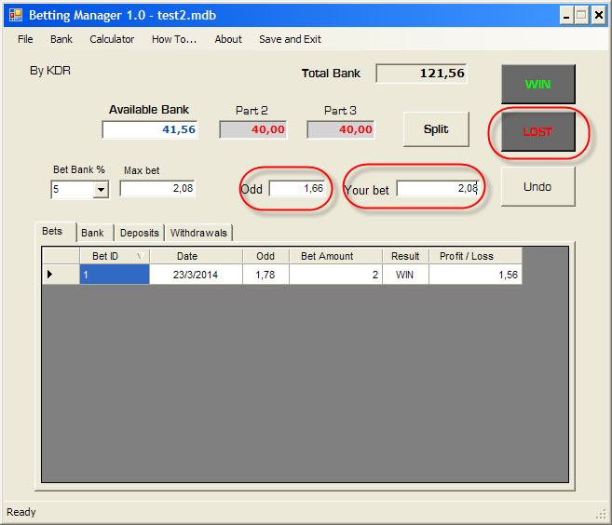Viewport: 612px width, 525px height.
Task: Click the Undo button
Action: coord(537,186)
